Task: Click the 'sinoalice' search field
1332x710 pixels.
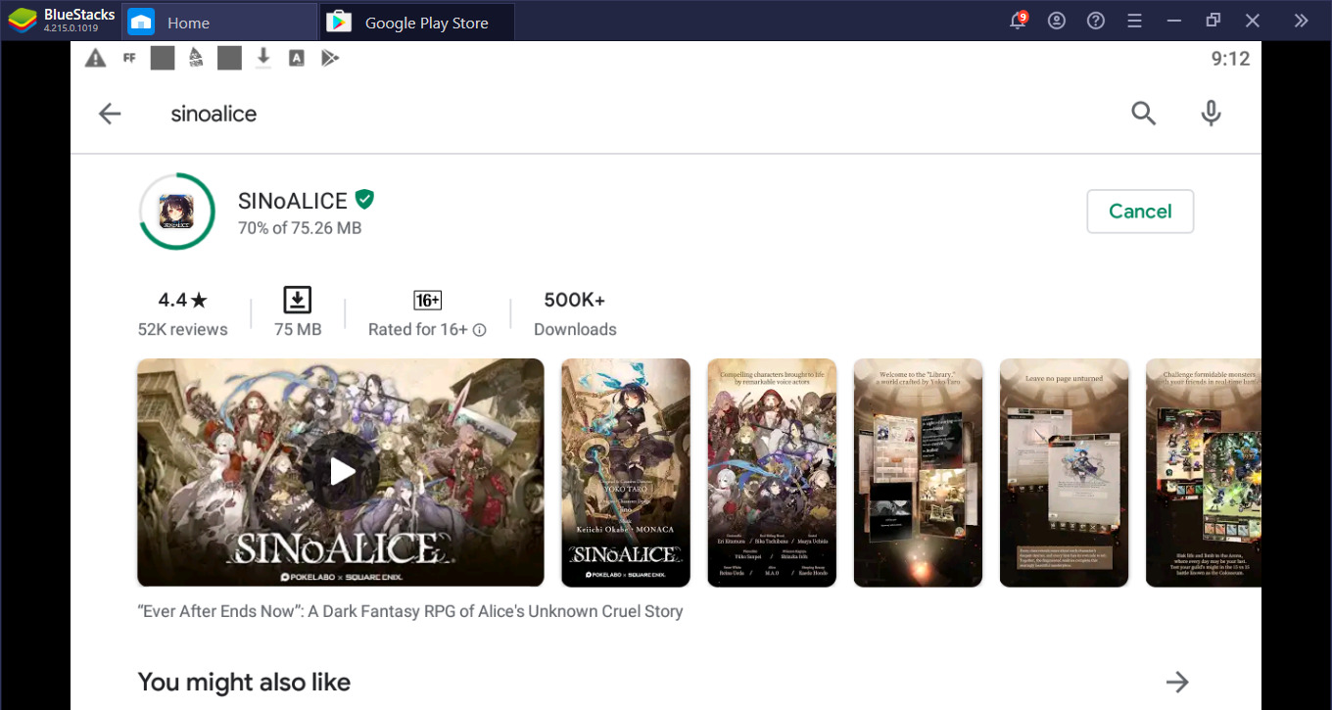Action: click(x=214, y=114)
